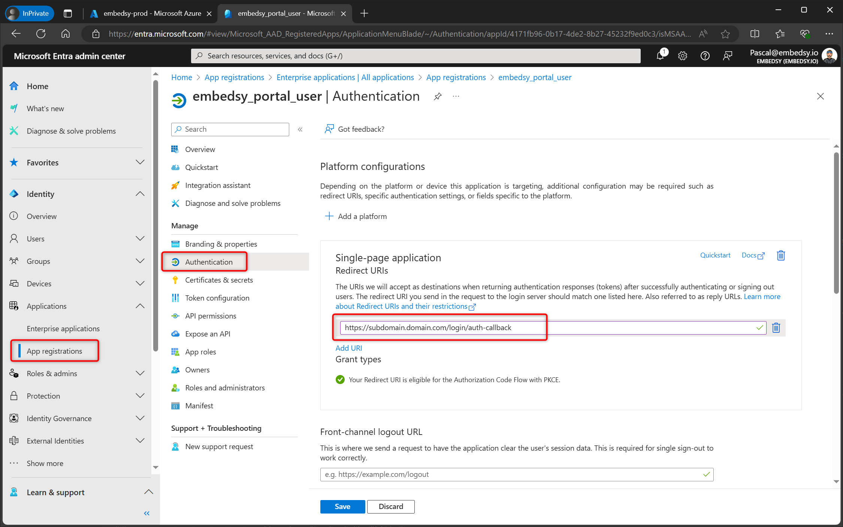Image resolution: width=843 pixels, height=527 pixels.
Task: Pin the Authentication page
Action: (x=437, y=96)
